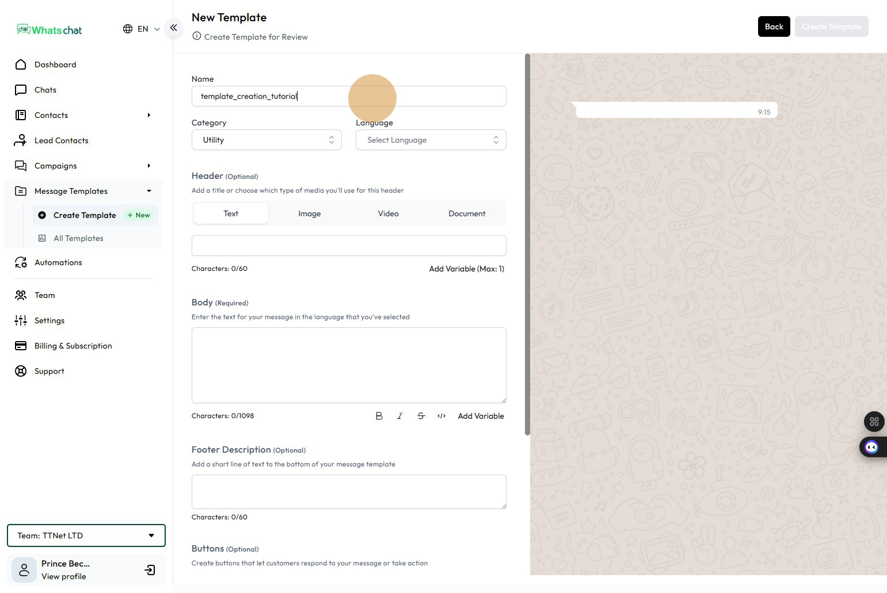Viewport: 887px width, 593px height.
Task: Open the chatbot assistant floating icon
Action: click(x=871, y=447)
